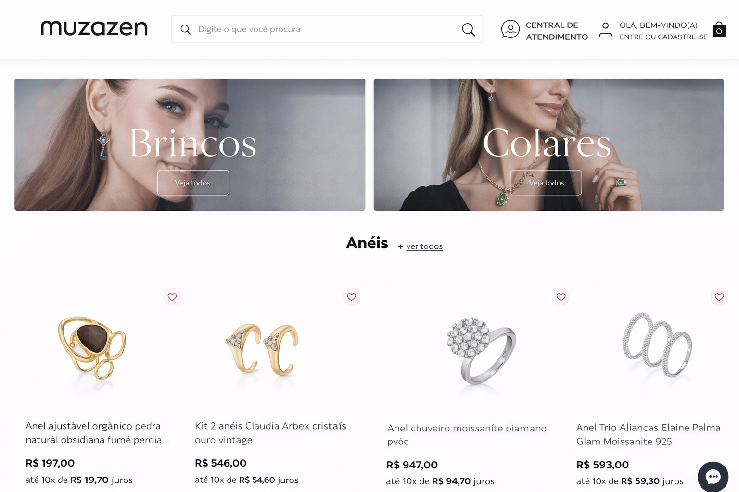The height and width of the screenshot is (492, 739).
Task: Click the user account icon
Action: (605, 30)
